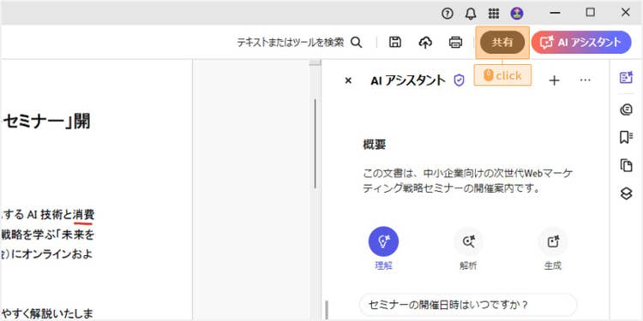Close the AI アシスタント panel

348,80
